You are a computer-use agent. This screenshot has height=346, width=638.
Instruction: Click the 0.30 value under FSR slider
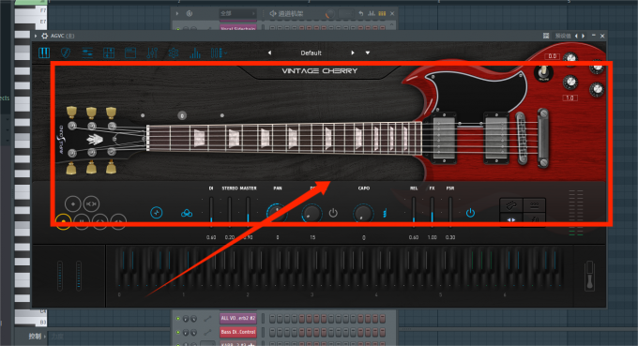pos(450,237)
